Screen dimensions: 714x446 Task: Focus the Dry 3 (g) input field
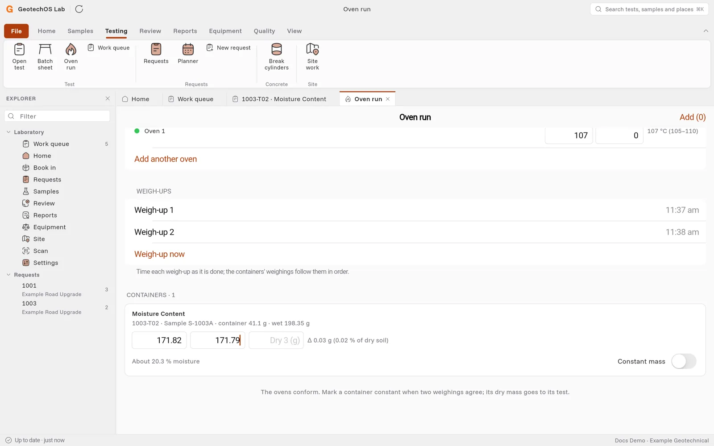276,340
